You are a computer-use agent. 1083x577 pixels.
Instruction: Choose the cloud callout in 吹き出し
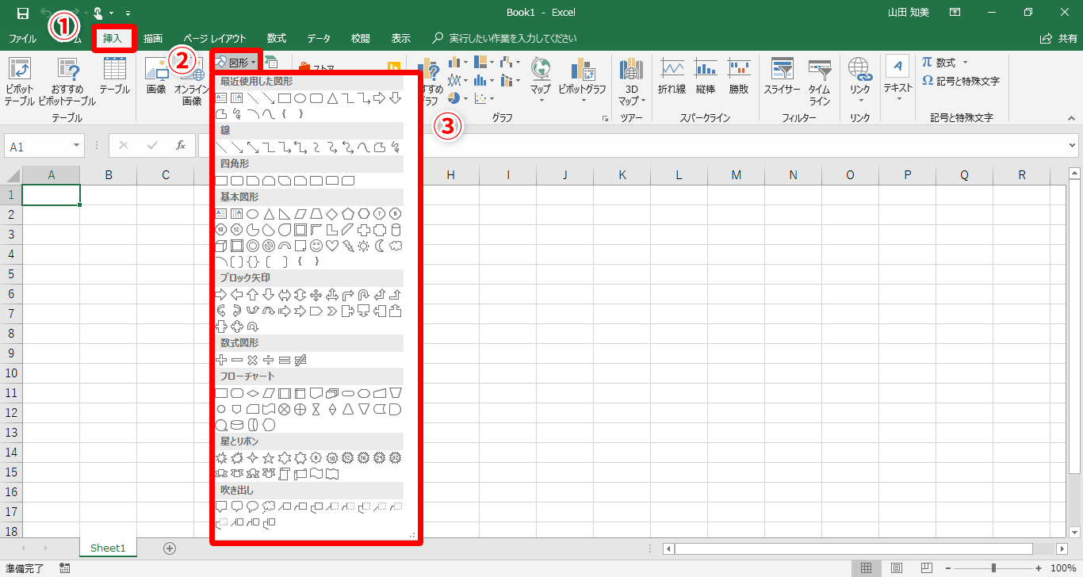(269, 506)
